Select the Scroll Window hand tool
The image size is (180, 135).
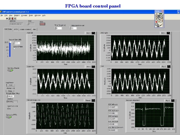(162, 19)
